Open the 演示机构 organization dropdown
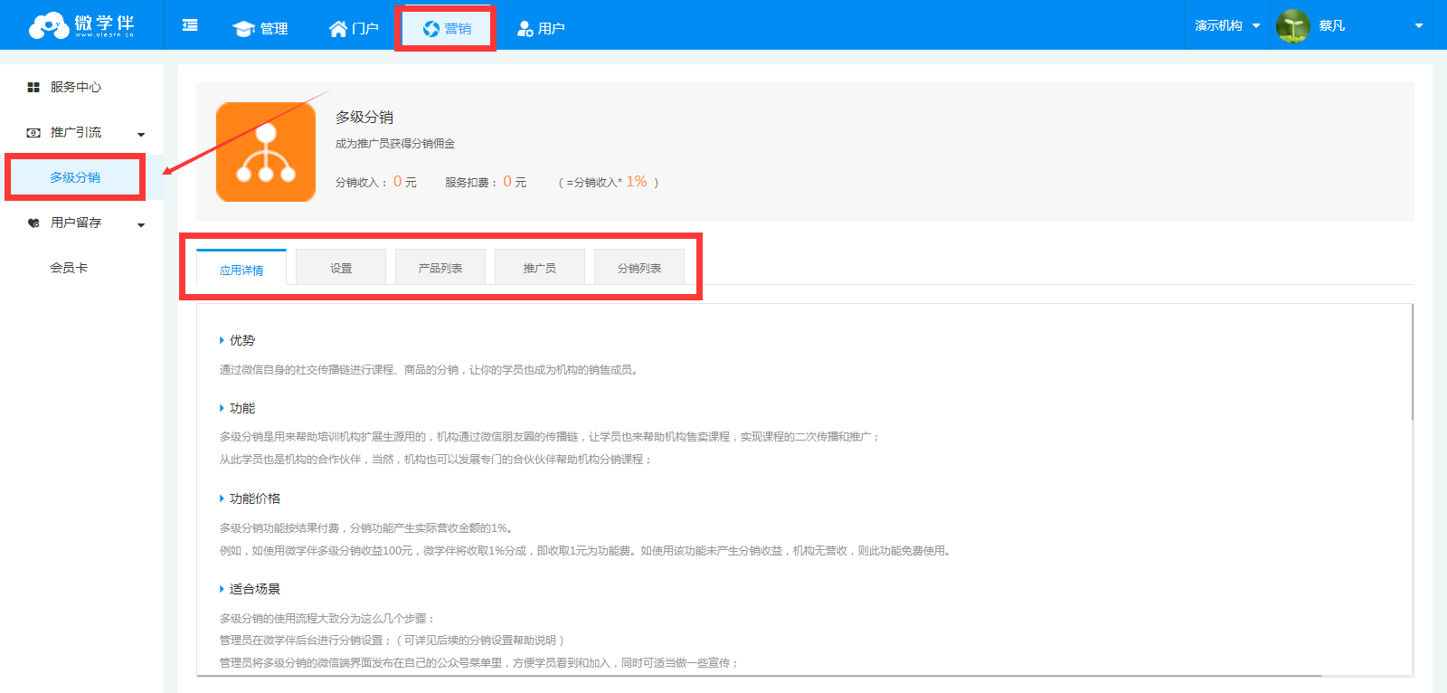 1227,25
